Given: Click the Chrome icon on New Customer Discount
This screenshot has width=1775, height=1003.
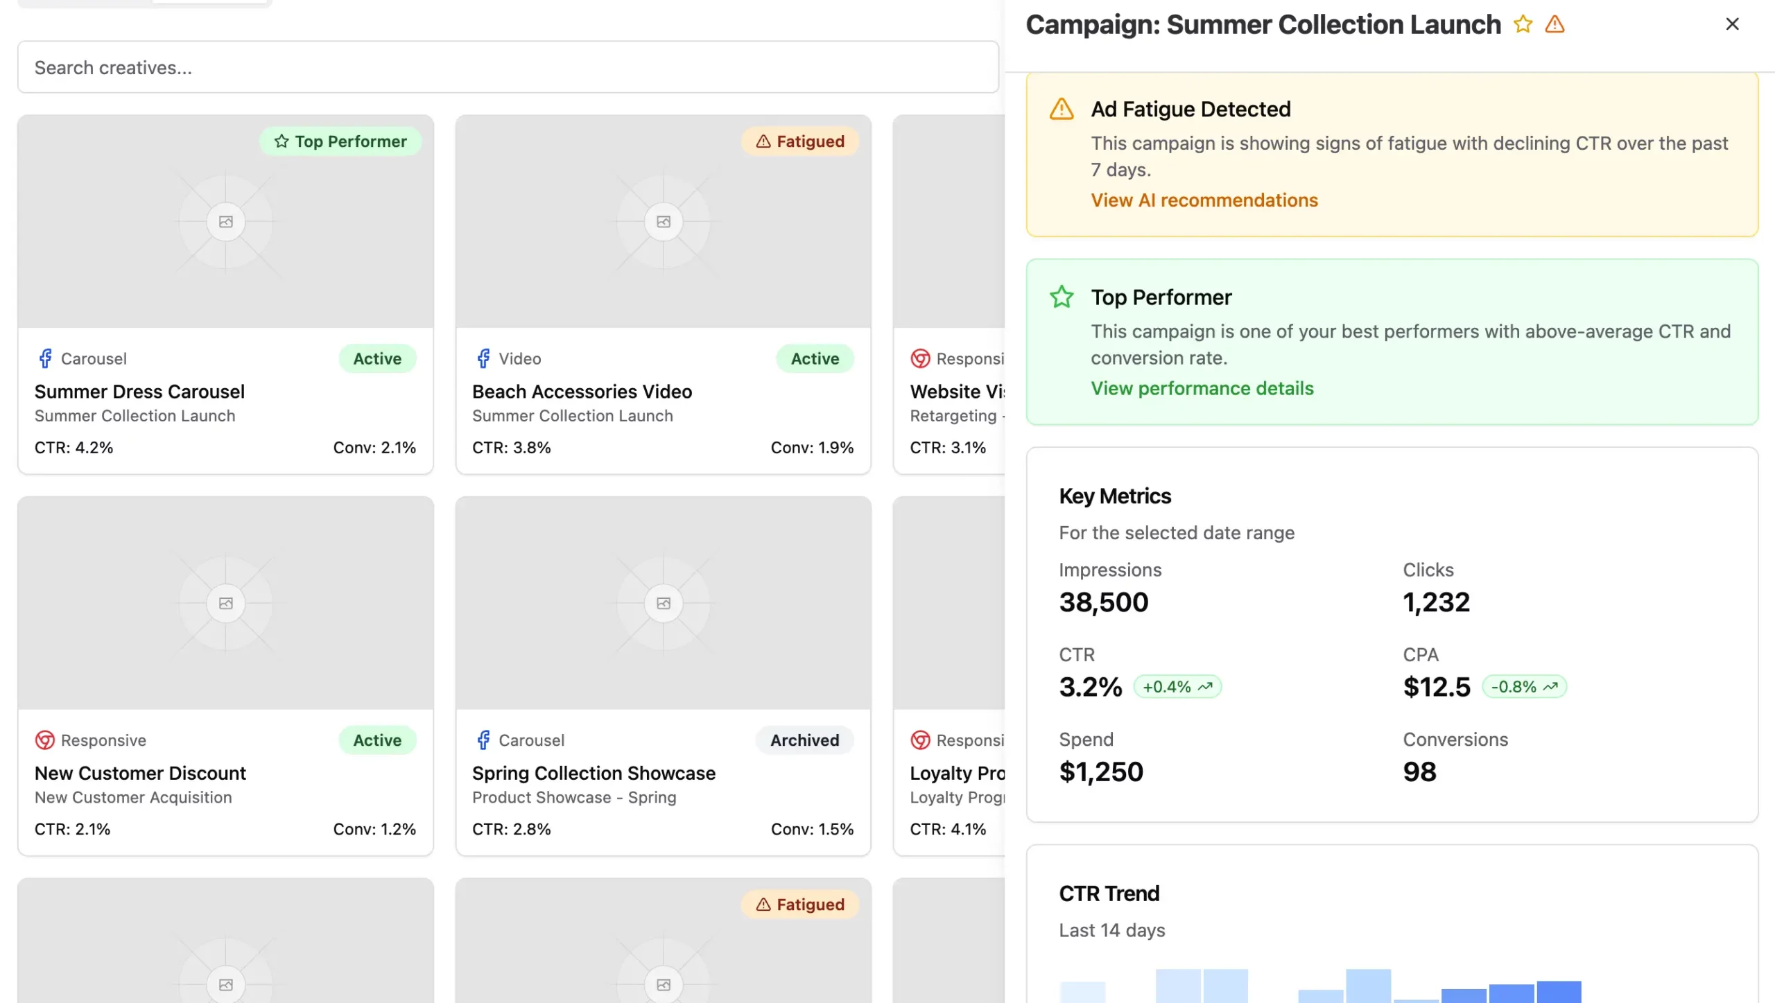Looking at the screenshot, I should pos(45,740).
